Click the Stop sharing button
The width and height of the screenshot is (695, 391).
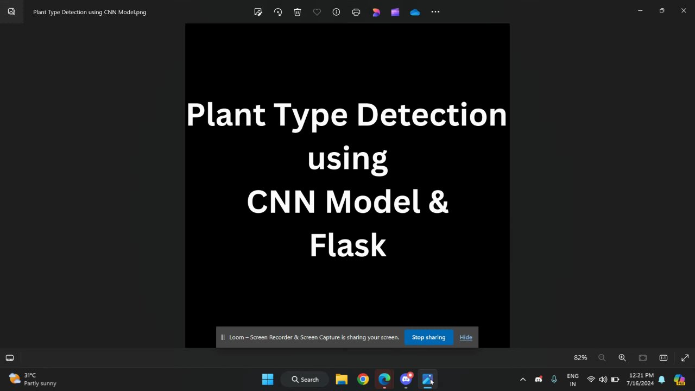pos(428,337)
